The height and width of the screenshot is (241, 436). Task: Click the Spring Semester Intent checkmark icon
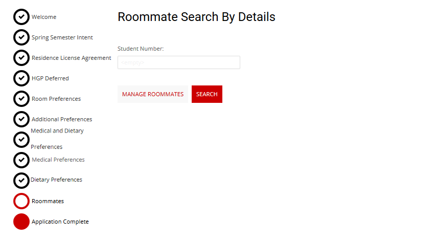[21, 37]
